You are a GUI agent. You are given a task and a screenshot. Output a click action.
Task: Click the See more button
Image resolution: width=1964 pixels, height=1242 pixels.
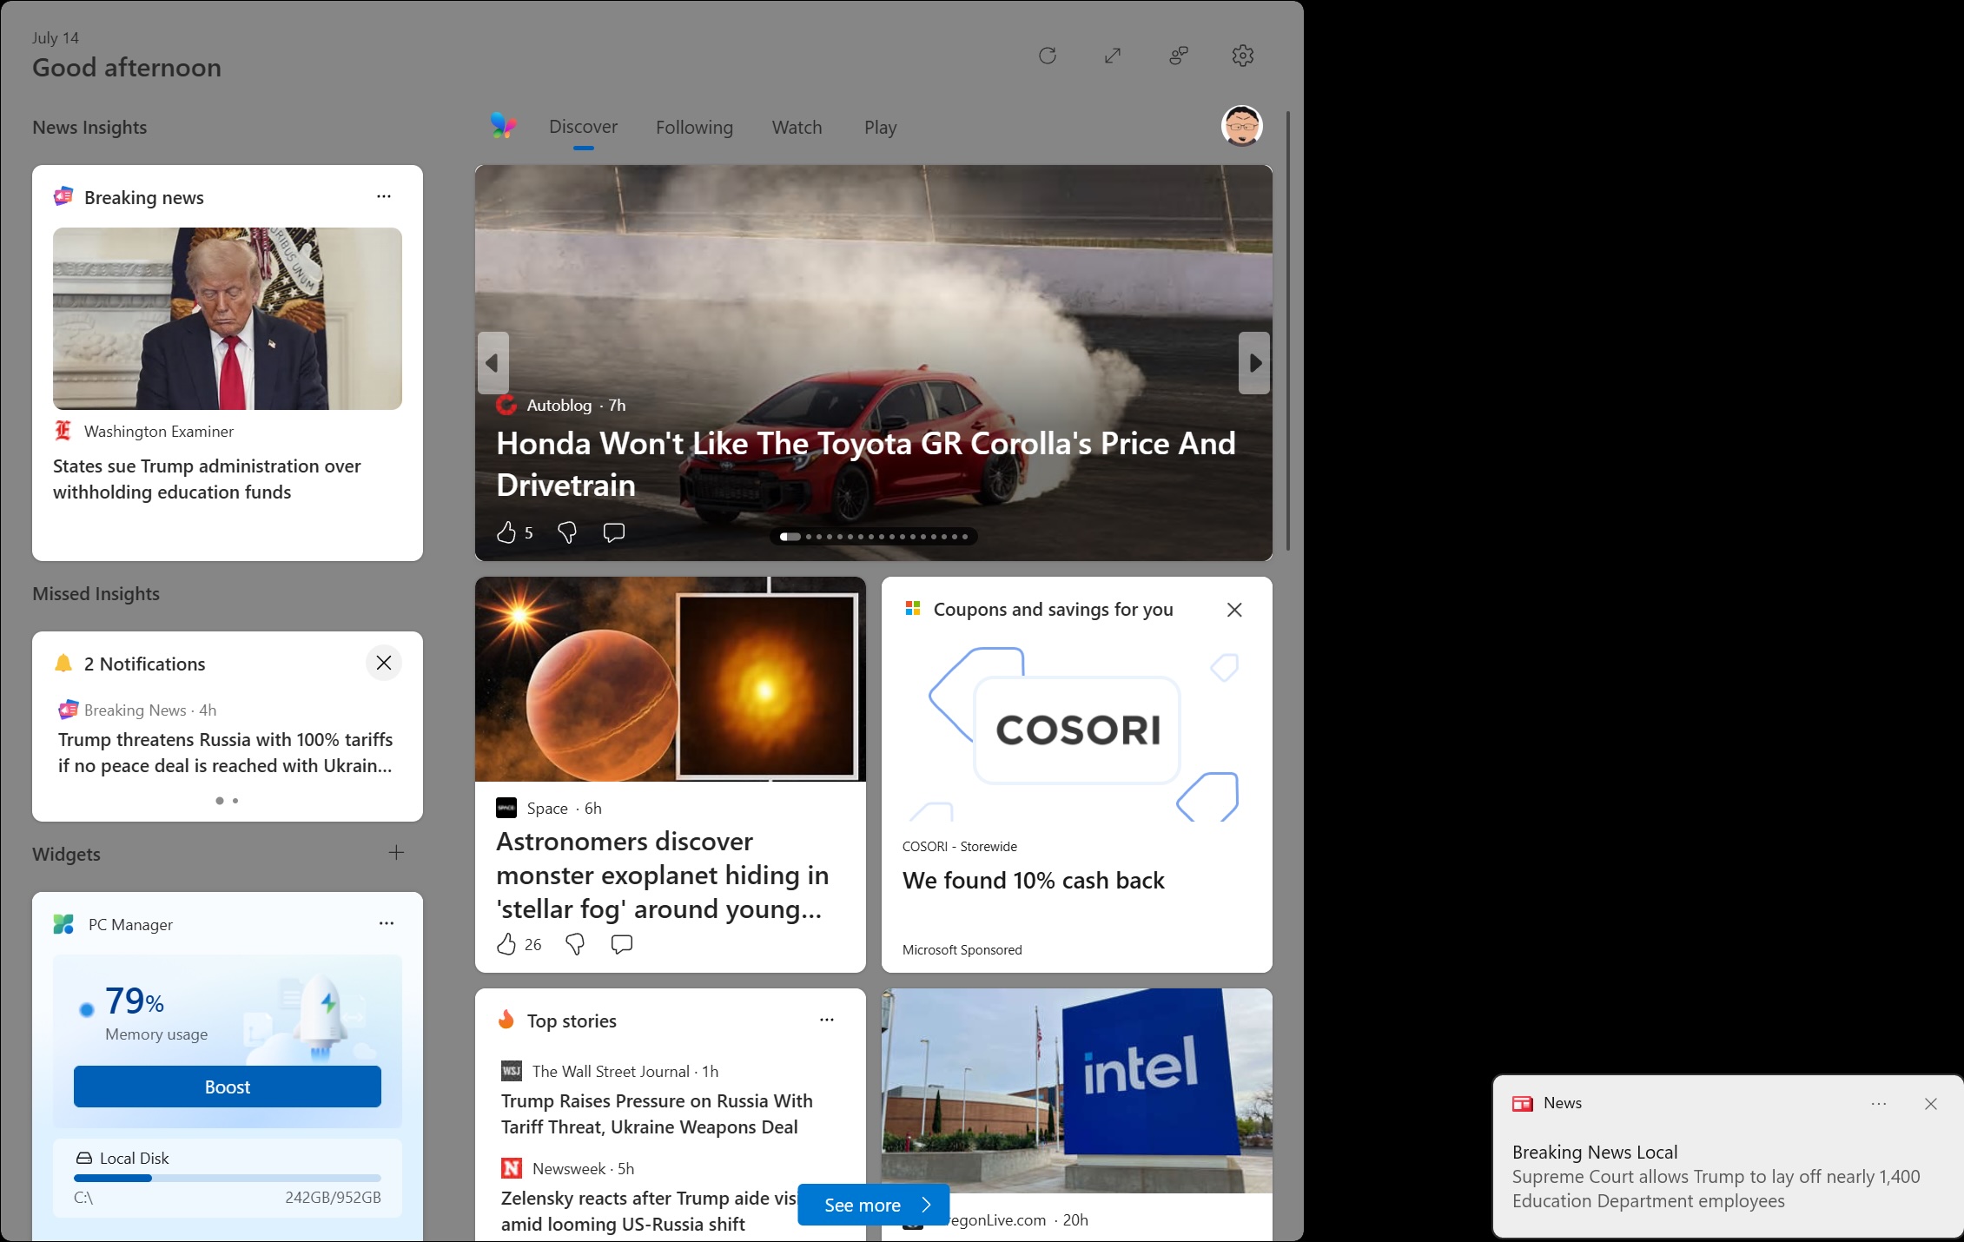coord(873,1205)
